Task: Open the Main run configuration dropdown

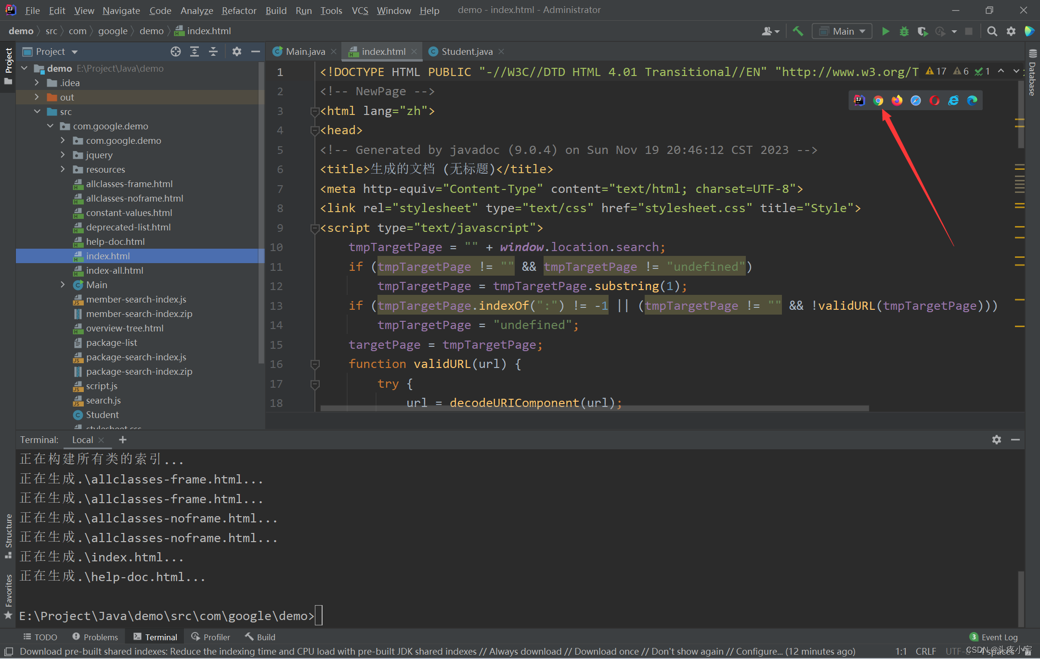Action: (x=843, y=31)
